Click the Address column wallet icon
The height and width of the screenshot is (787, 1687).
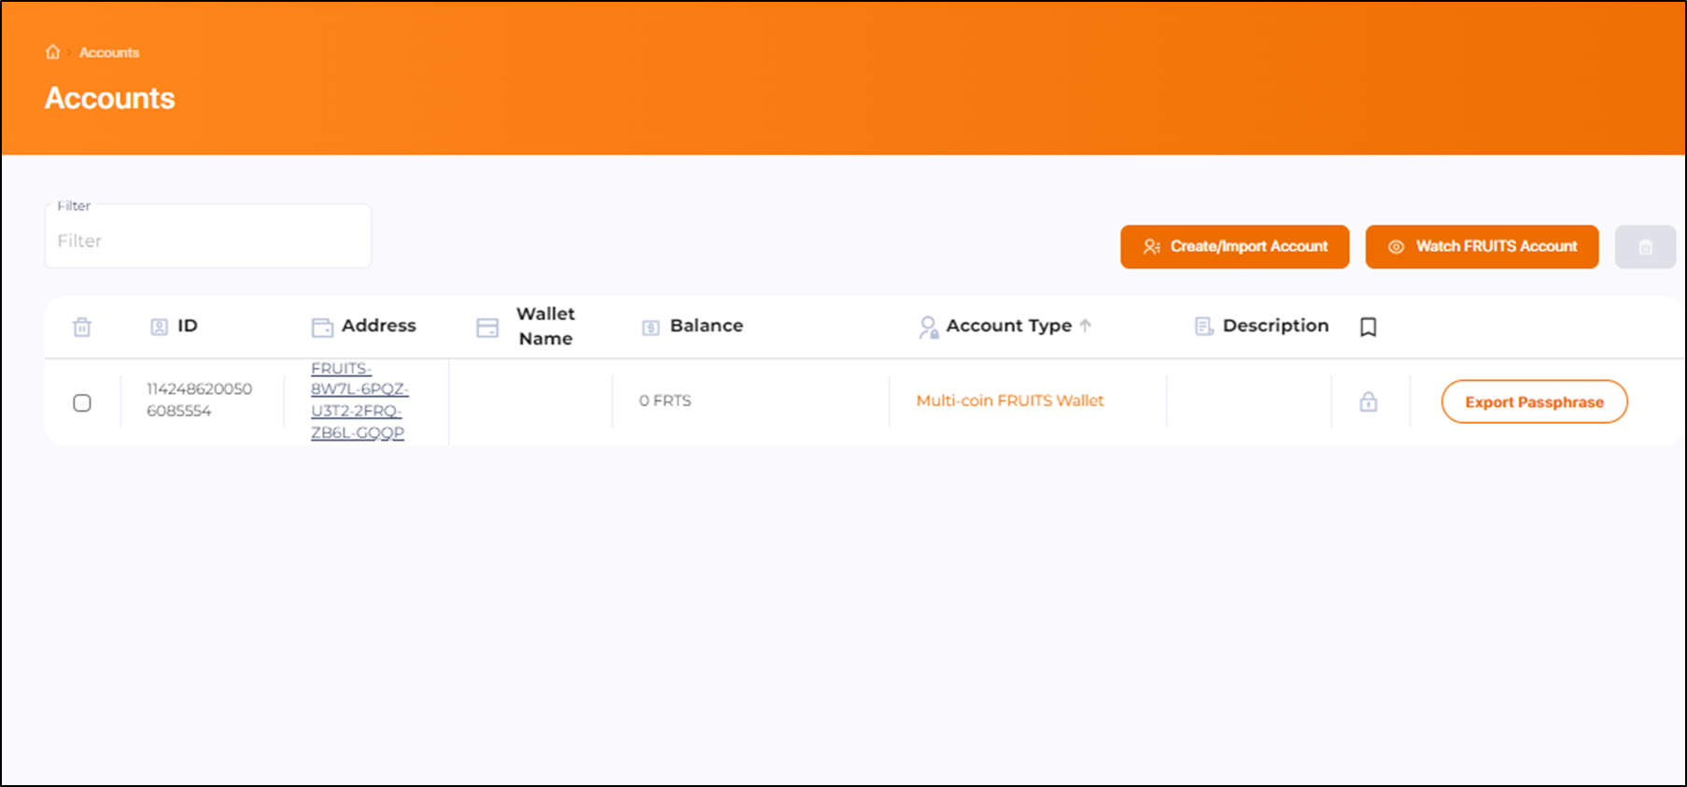322,327
